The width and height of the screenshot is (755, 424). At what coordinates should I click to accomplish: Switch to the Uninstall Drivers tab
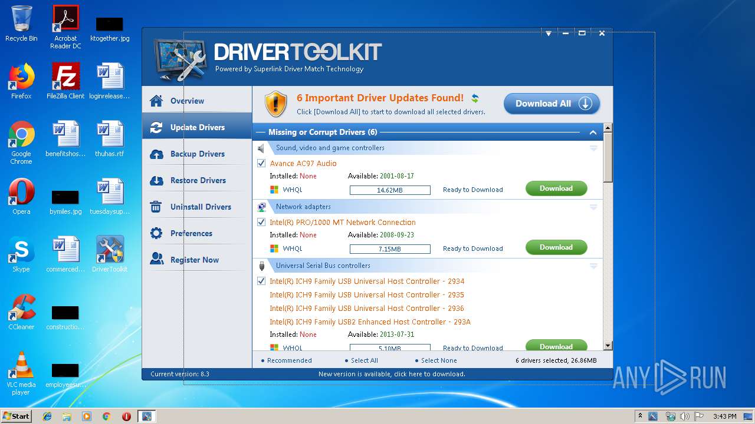point(197,207)
